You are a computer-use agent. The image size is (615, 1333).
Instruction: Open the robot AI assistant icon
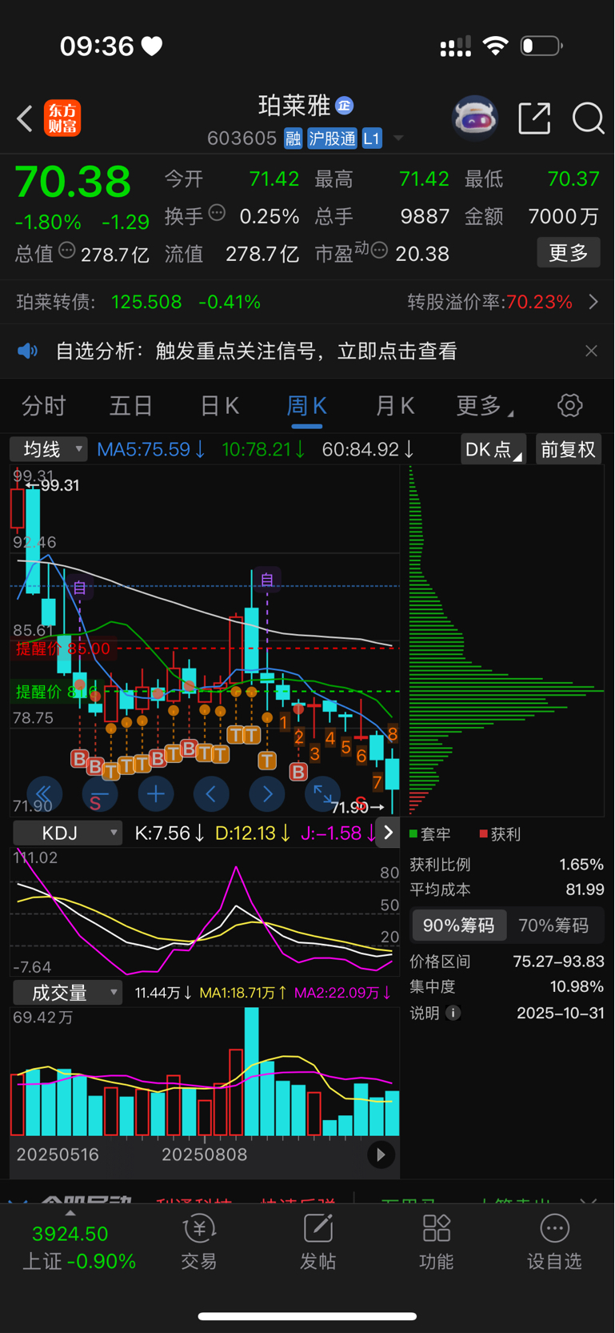pos(475,118)
